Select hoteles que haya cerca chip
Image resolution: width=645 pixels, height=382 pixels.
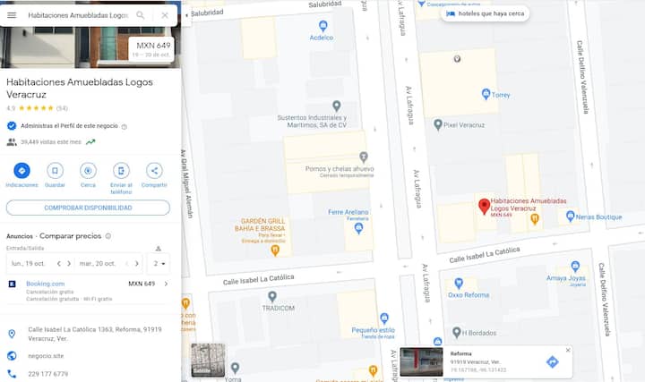coord(486,13)
